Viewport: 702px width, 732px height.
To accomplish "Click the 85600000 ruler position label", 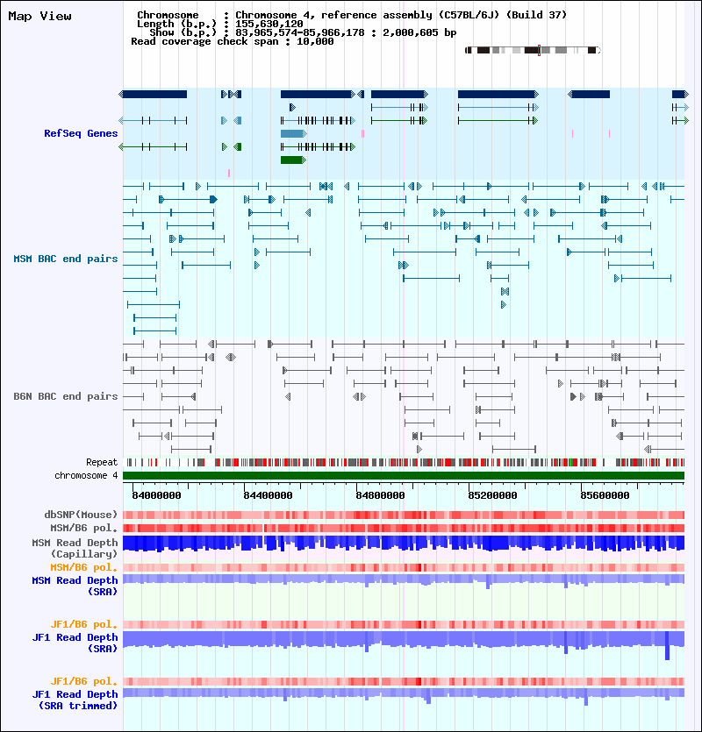I will pos(605,495).
